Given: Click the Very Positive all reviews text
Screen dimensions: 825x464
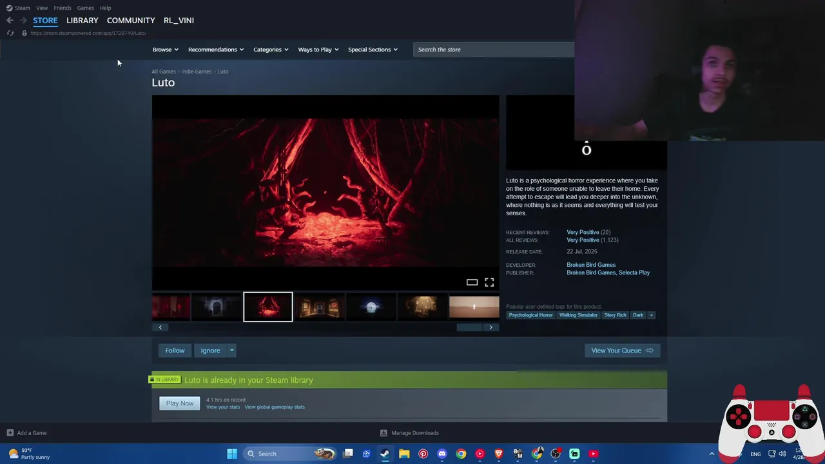Looking at the screenshot, I should 583,240.
